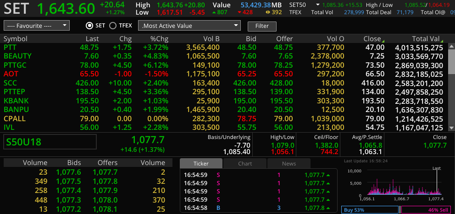Click the Vol O column header

pyautogui.click(x=335, y=39)
